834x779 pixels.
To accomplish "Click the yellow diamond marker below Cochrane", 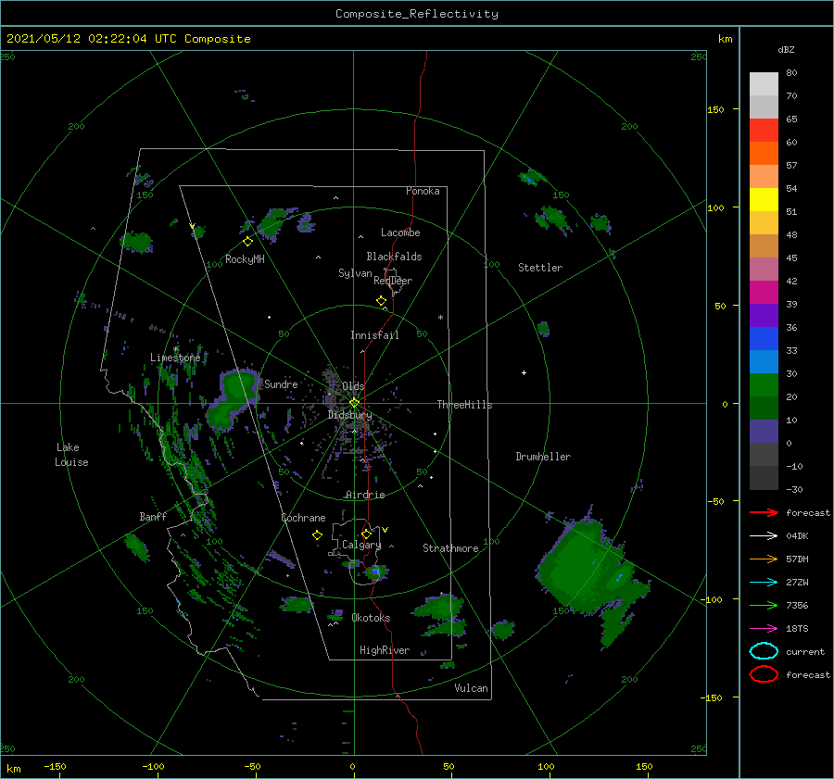I will point(317,534).
